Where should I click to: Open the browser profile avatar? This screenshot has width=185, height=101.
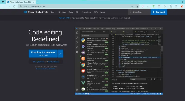click(182, 6)
